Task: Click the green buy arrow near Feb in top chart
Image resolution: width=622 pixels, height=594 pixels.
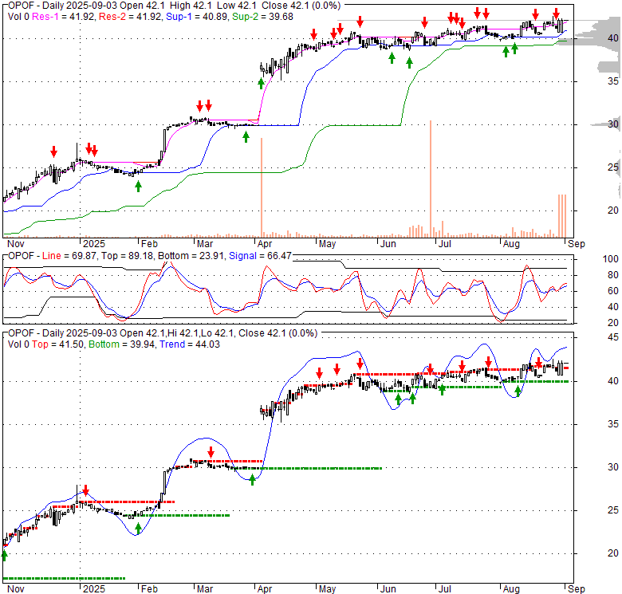Action: [x=139, y=186]
